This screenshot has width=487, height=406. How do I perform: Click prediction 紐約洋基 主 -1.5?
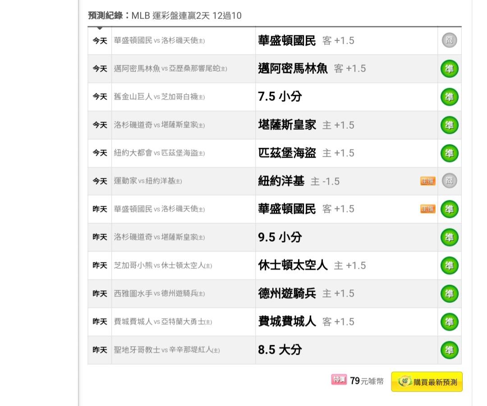point(299,181)
